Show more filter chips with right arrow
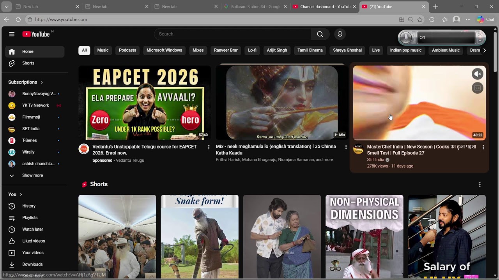 coord(485,51)
